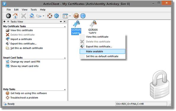Screen dimensions: 176x111
Task: Close the Tasks View pane
Action: click(64, 21)
